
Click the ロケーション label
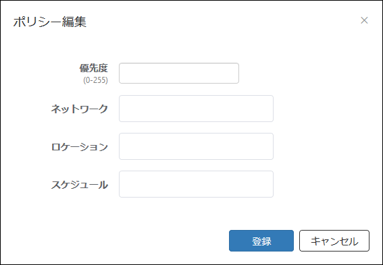pos(80,147)
